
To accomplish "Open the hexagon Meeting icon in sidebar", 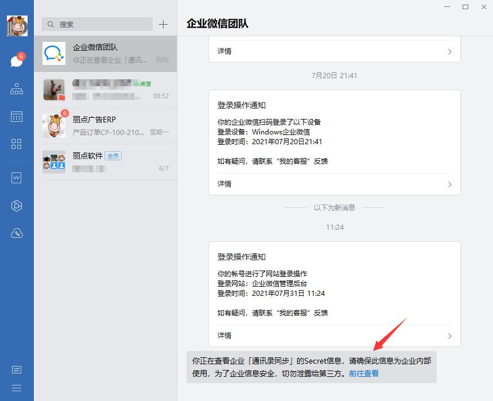I will click(x=16, y=206).
